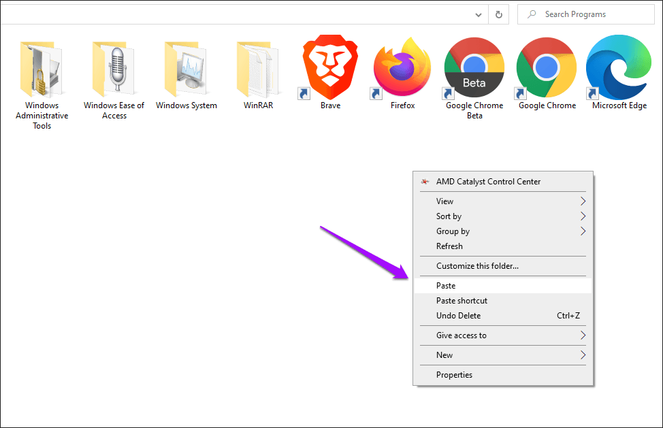Open Properties from context menu
663x428 pixels.
coord(503,375)
